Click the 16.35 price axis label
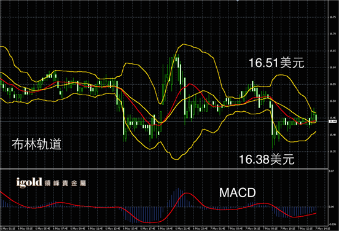339x231 pixels. (332, 151)
